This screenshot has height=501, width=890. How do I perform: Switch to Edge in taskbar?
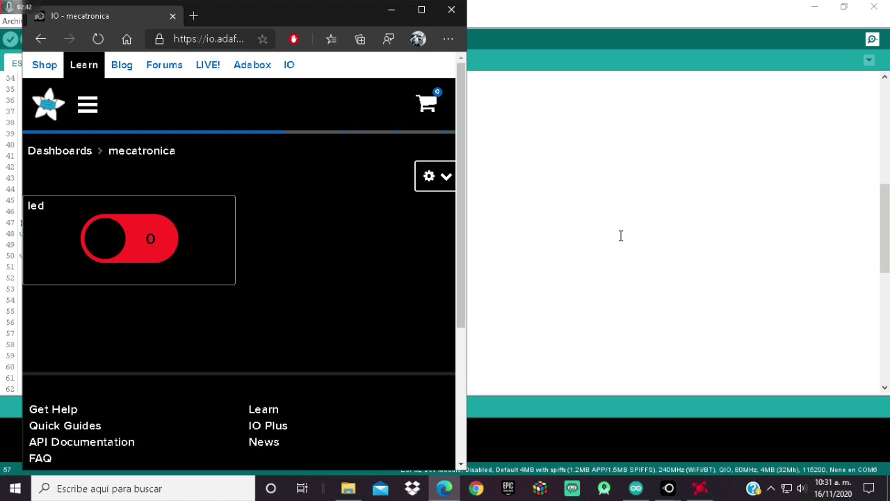pyautogui.click(x=444, y=488)
